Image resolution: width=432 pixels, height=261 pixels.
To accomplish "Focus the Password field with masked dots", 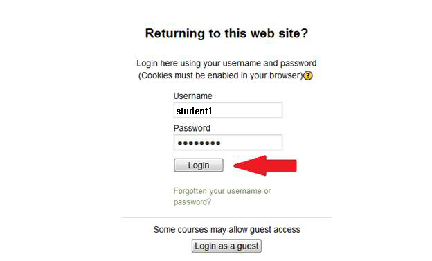I will [x=228, y=143].
